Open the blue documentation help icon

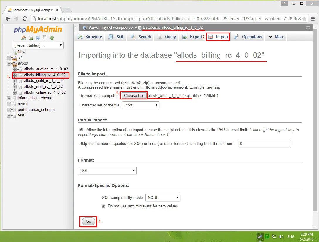pos(38,38)
